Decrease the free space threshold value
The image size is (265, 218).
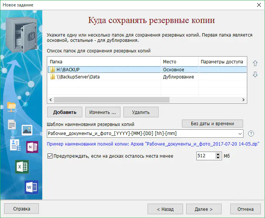click(218, 158)
